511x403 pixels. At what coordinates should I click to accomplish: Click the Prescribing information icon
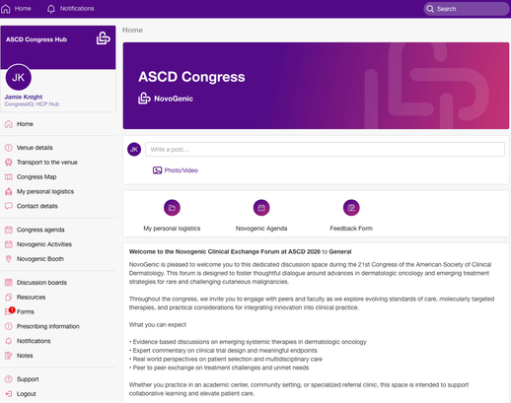coord(9,326)
